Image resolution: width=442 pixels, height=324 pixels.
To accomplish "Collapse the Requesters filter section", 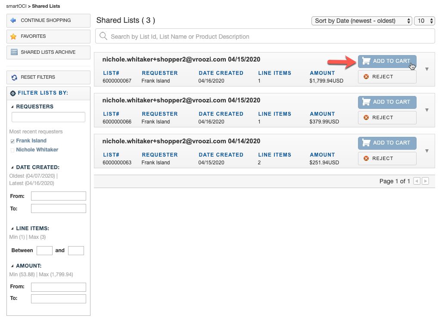I will [12, 107].
